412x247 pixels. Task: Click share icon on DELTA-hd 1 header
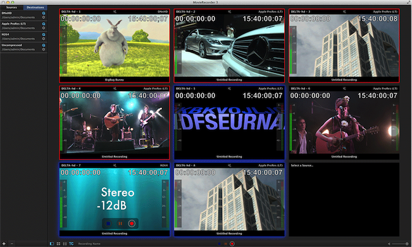(x=115, y=12)
